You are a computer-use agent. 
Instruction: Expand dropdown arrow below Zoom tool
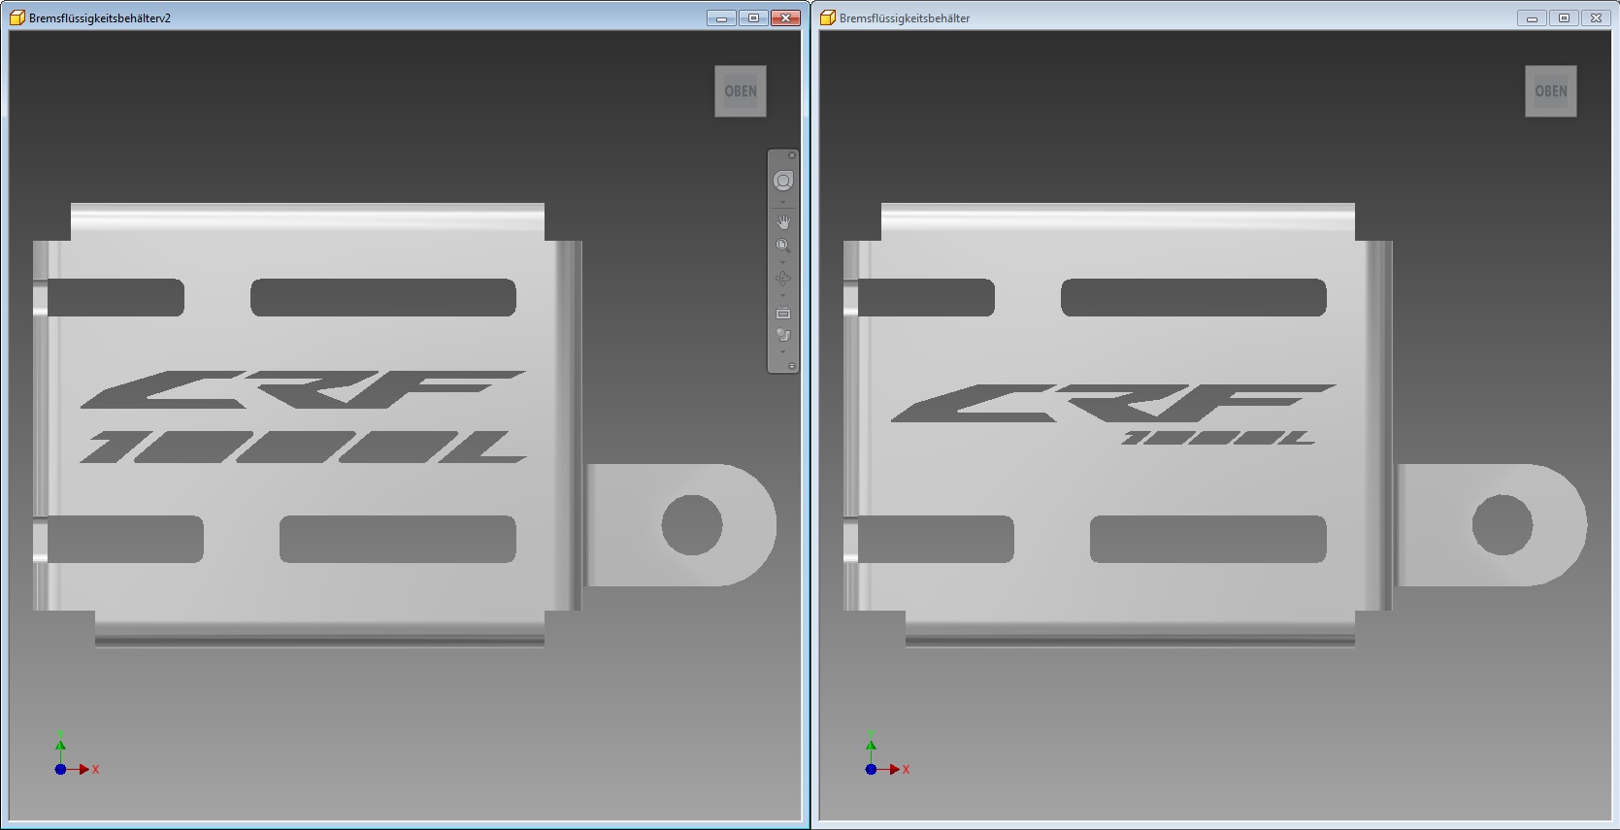pyautogui.click(x=783, y=261)
